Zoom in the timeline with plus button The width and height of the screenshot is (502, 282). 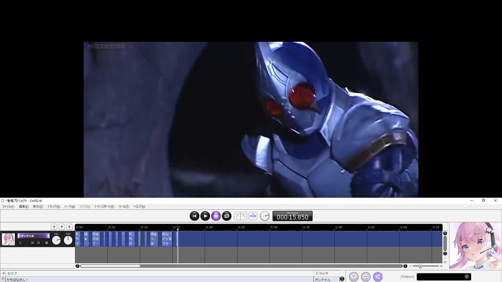441,266
